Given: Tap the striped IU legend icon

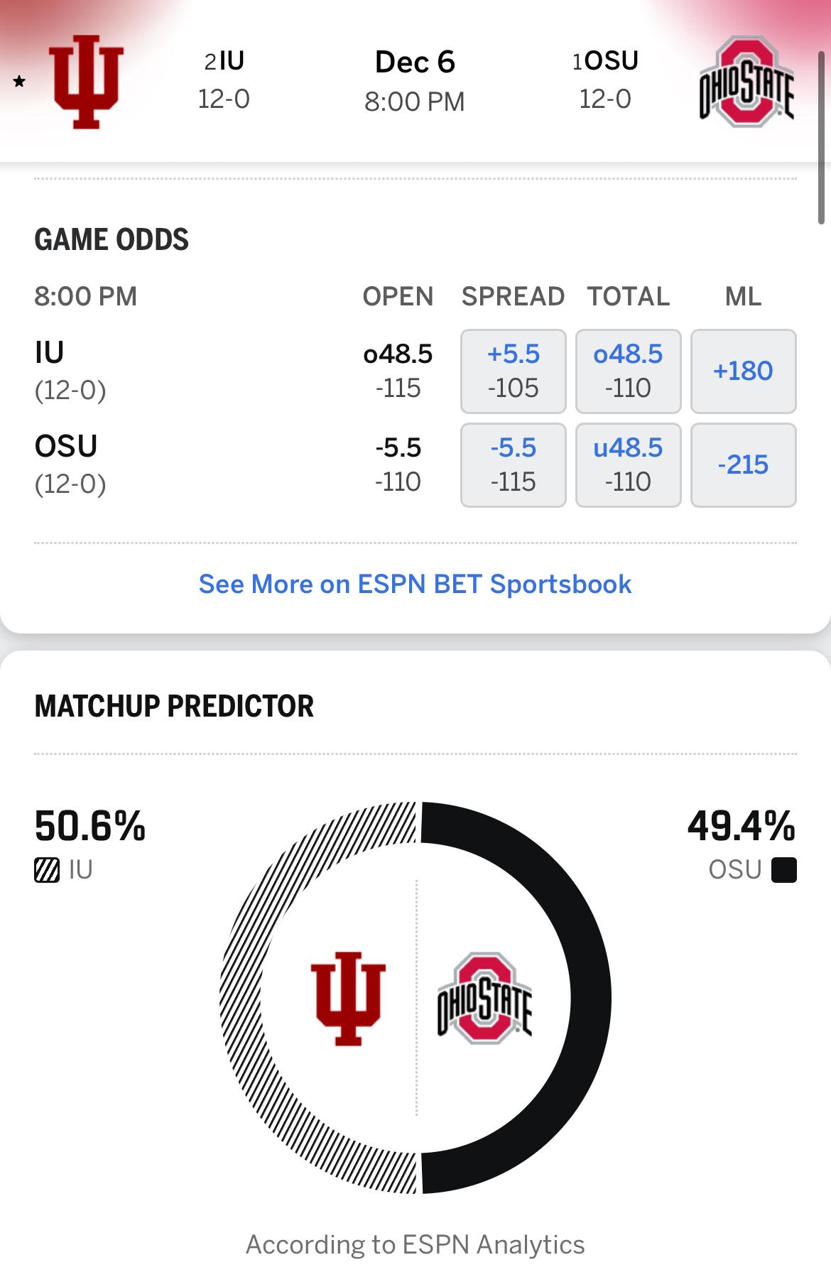Looking at the screenshot, I should 47,870.
